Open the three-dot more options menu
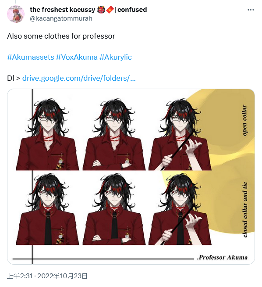This screenshot has width=262, height=287. coord(251,10)
